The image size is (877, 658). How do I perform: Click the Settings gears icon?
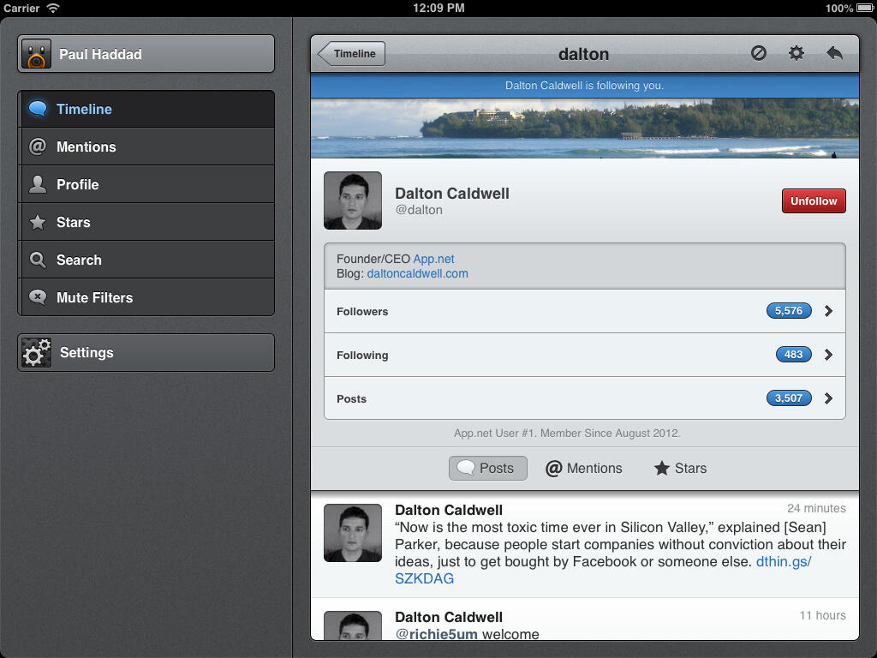pyautogui.click(x=36, y=352)
